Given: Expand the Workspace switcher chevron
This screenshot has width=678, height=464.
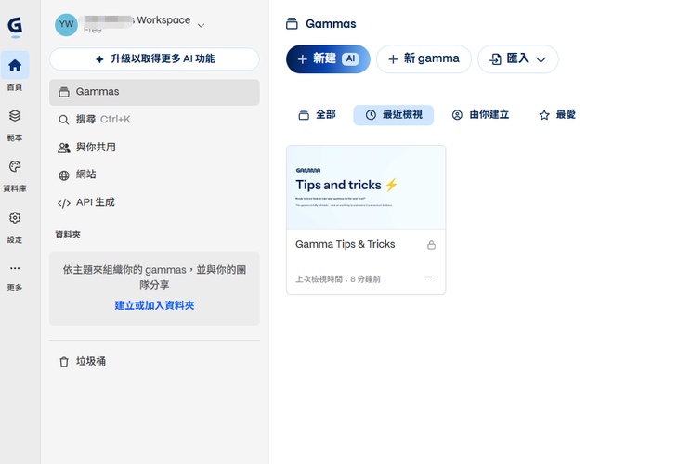Looking at the screenshot, I should click(x=201, y=25).
